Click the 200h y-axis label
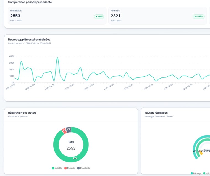The height and width of the screenshot is (176, 210). pos(12,69)
